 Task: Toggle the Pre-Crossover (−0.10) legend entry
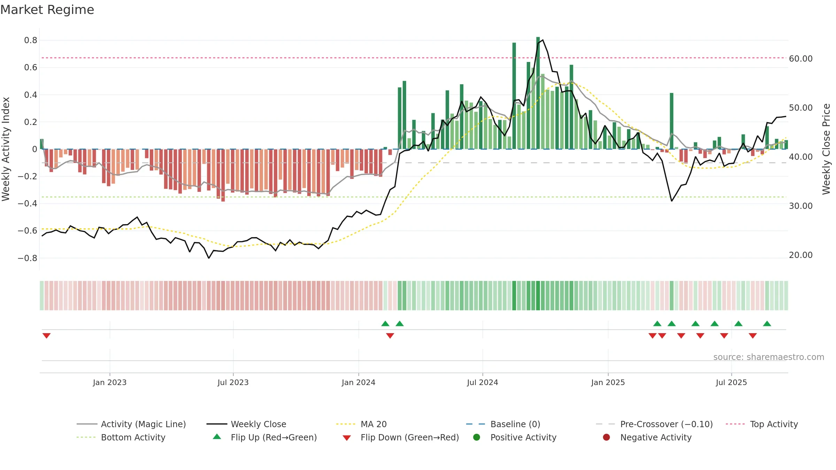tap(655, 424)
